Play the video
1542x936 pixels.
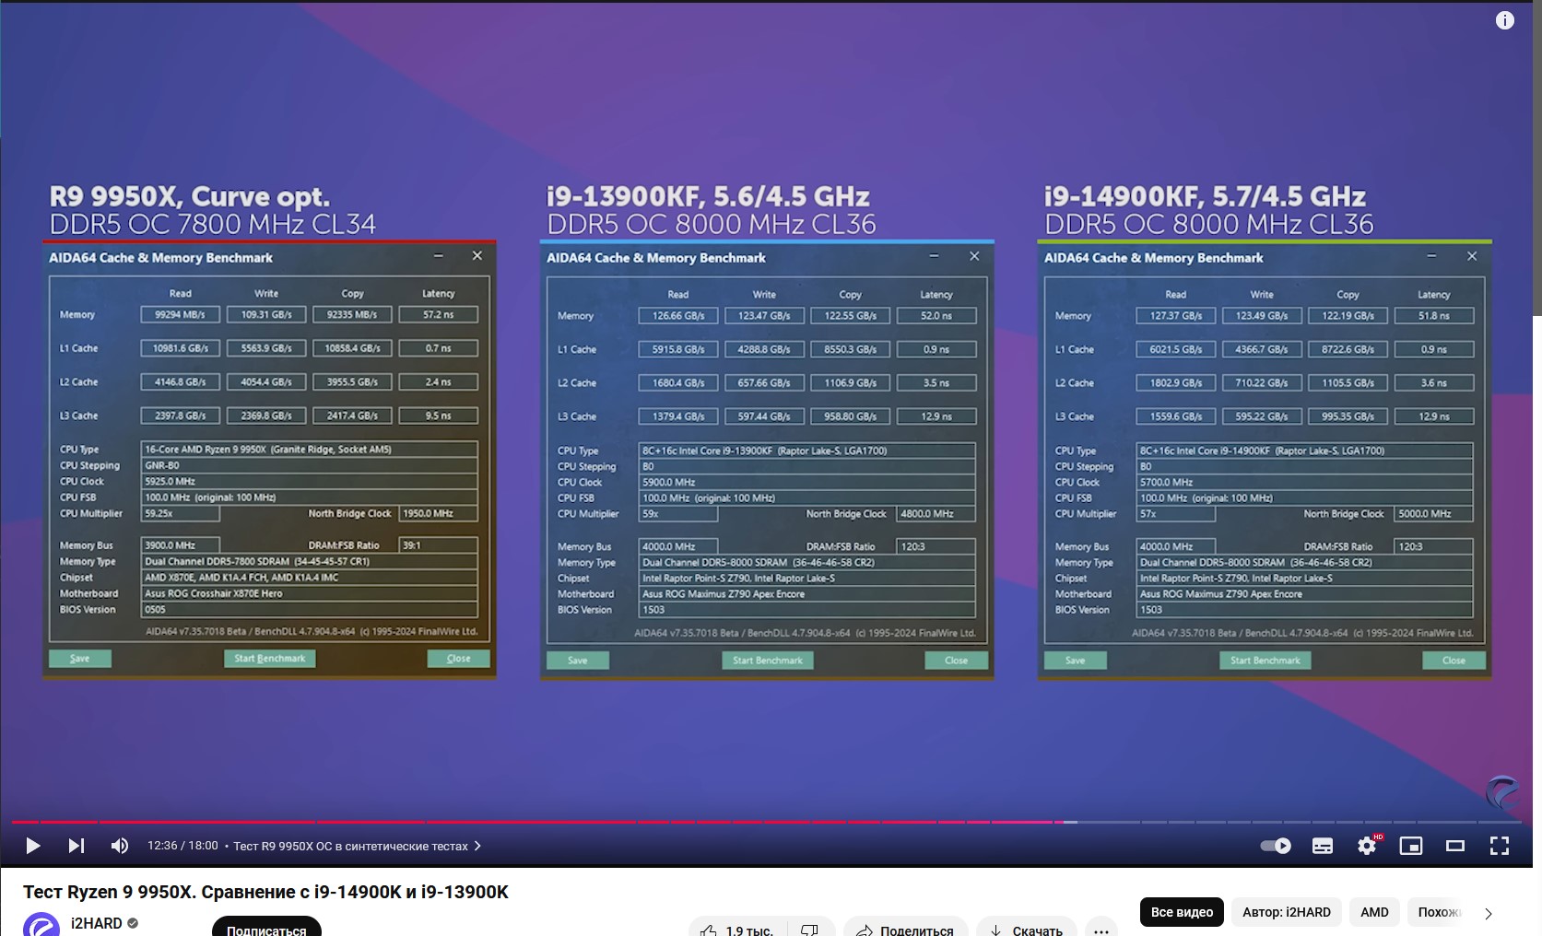(x=33, y=846)
